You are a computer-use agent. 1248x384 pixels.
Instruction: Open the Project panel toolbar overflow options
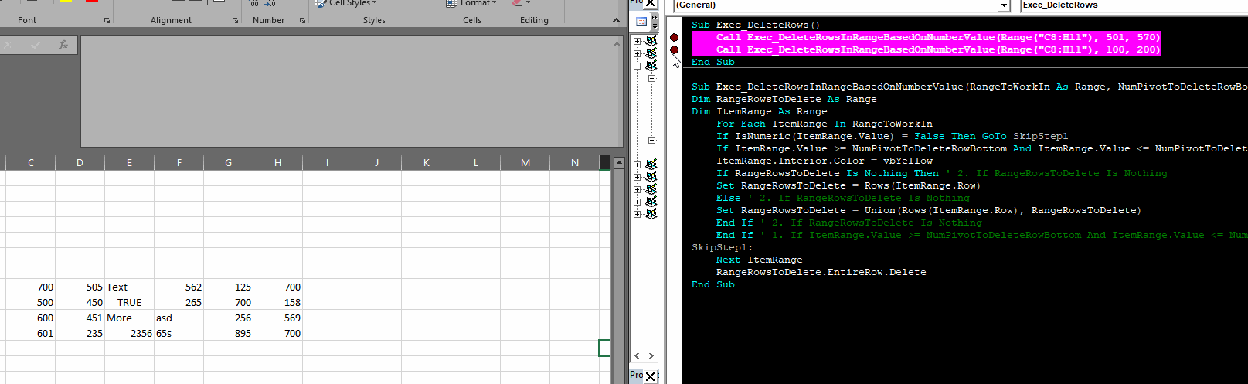(655, 22)
